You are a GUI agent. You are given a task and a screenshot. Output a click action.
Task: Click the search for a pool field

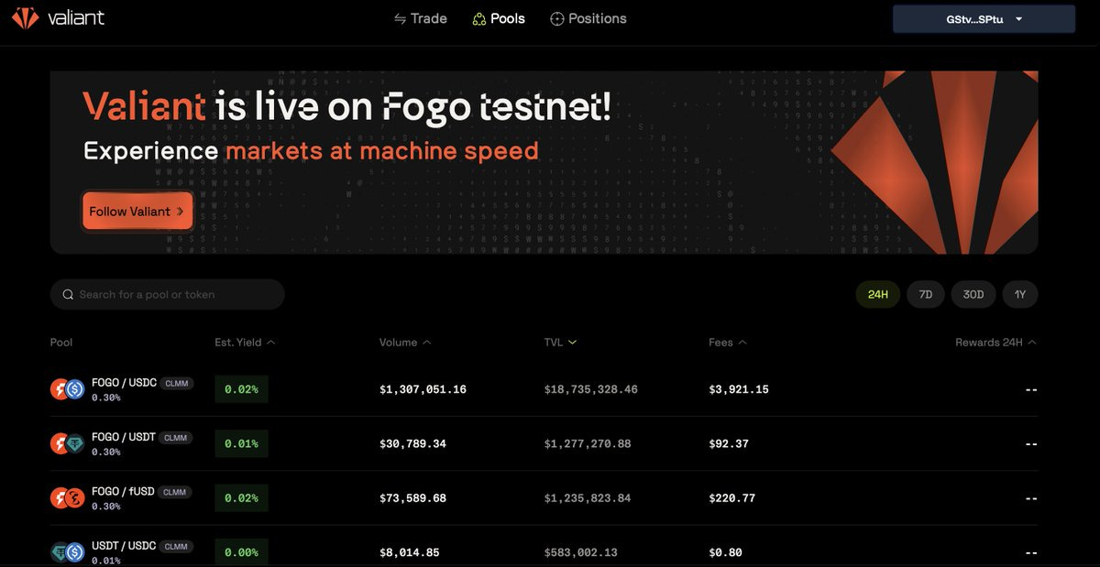(168, 295)
